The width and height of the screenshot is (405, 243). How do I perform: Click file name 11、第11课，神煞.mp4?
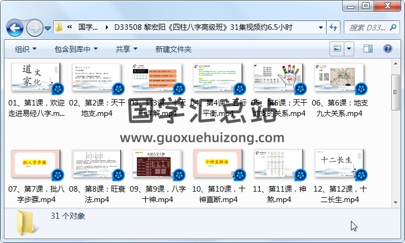point(279,194)
